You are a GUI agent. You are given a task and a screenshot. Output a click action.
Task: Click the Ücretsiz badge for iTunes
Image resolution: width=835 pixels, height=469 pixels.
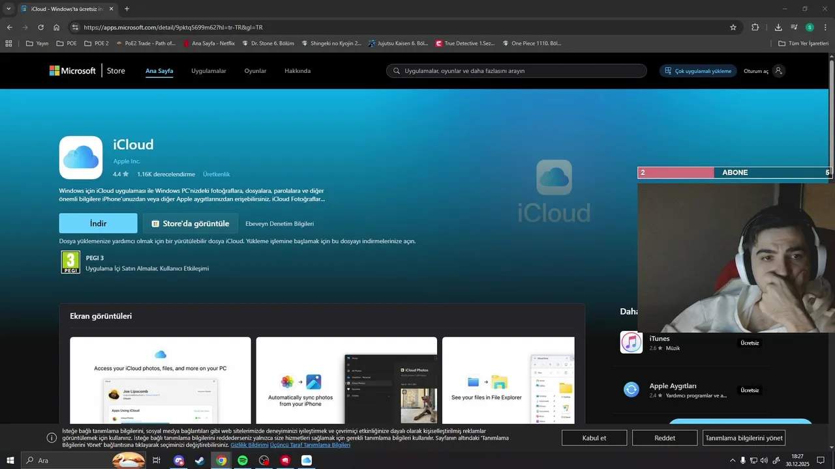[x=750, y=343]
